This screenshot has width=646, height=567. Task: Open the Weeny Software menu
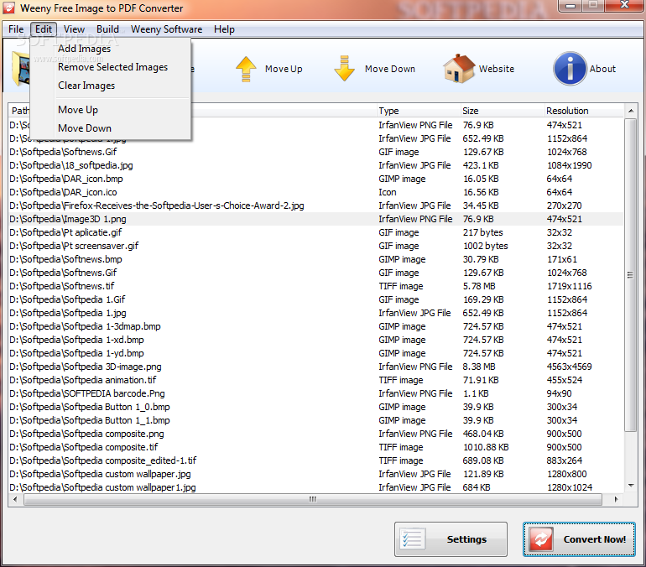[166, 29]
